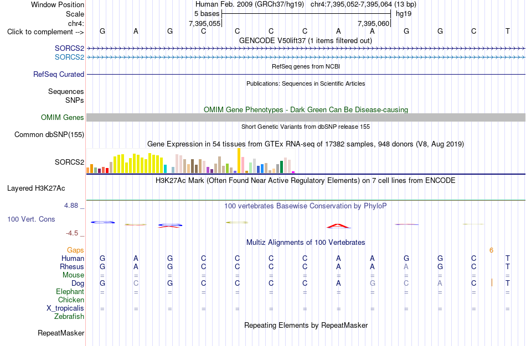Click the RefSeq Curated track label

point(58,75)
